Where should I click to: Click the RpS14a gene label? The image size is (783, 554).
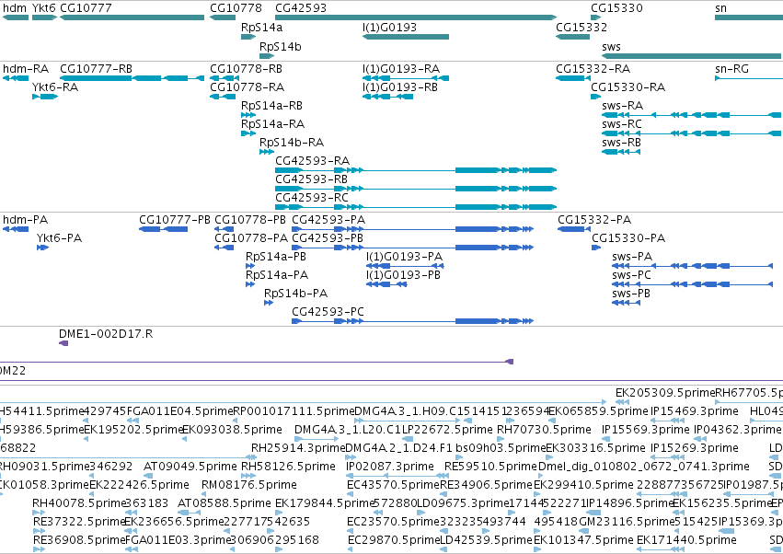click(x=261, y=28)
